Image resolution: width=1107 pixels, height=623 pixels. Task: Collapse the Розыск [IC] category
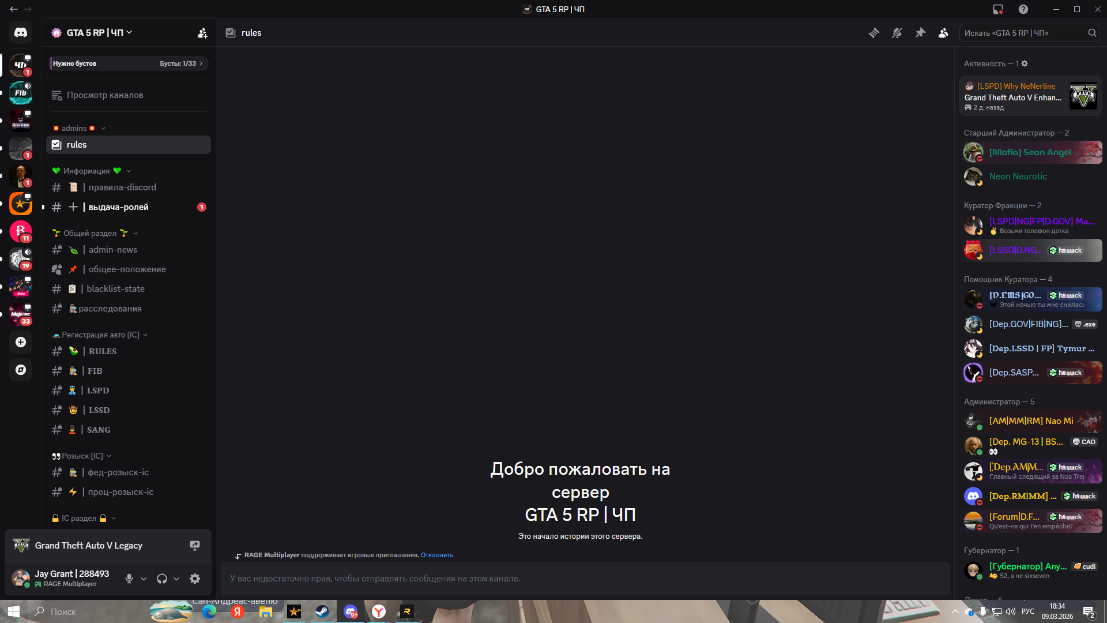pos(82,456)
